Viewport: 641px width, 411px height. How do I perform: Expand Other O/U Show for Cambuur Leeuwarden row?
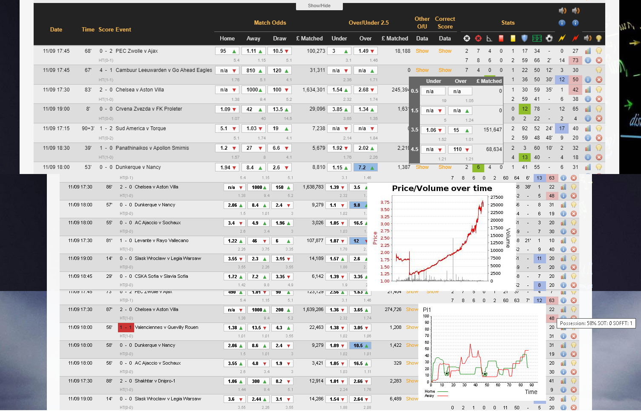pyautogui.click(x=422, y=70)
